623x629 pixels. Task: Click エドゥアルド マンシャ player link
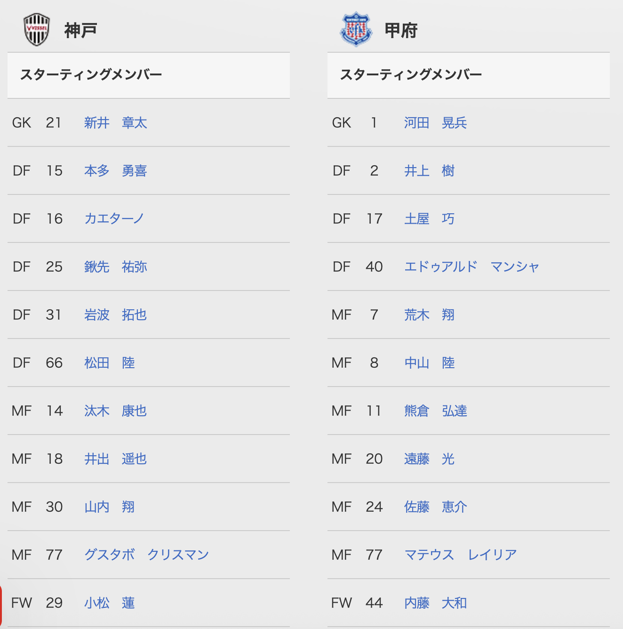[x=471, y=267]
